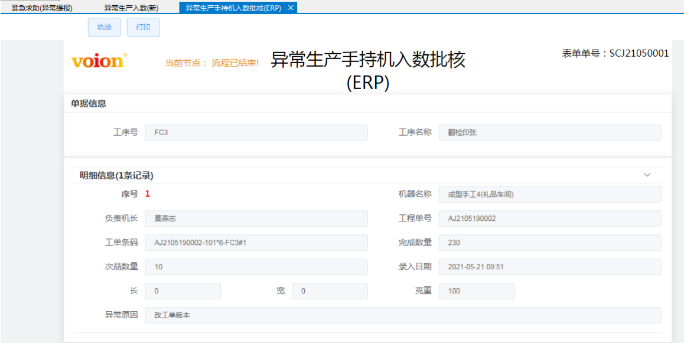The width and height of the screenshot is (684, 343).
Task: Click the voion logo
Action: (x=99, y=61)
